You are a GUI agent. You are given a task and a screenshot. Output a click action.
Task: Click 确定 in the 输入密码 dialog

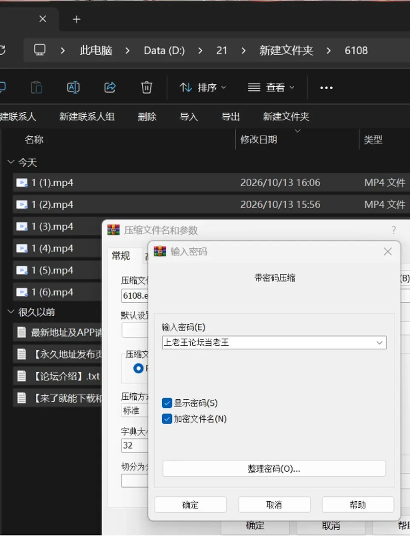190,505
